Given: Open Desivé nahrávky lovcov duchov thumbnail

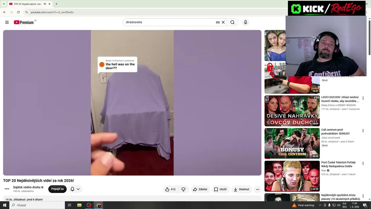Looking at the screenshot, I should point(292,111).
